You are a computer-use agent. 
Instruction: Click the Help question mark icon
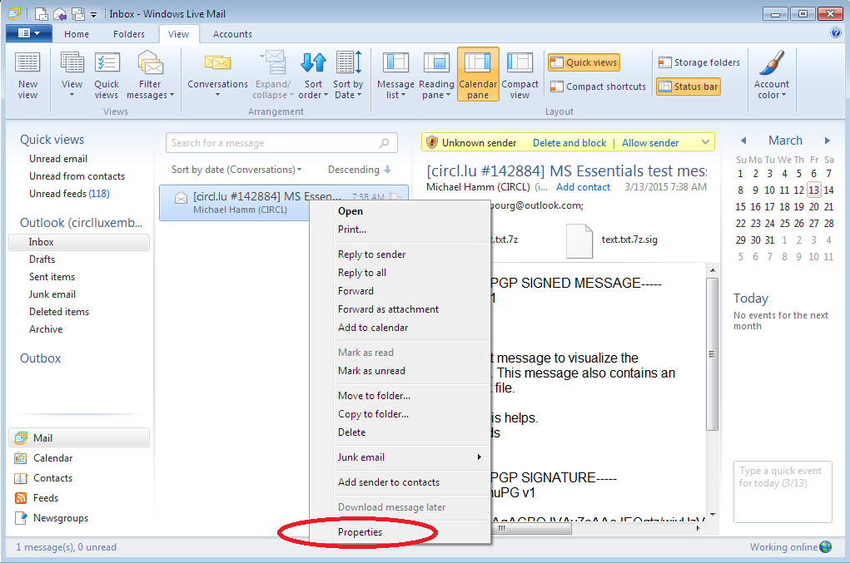(836, 33)
